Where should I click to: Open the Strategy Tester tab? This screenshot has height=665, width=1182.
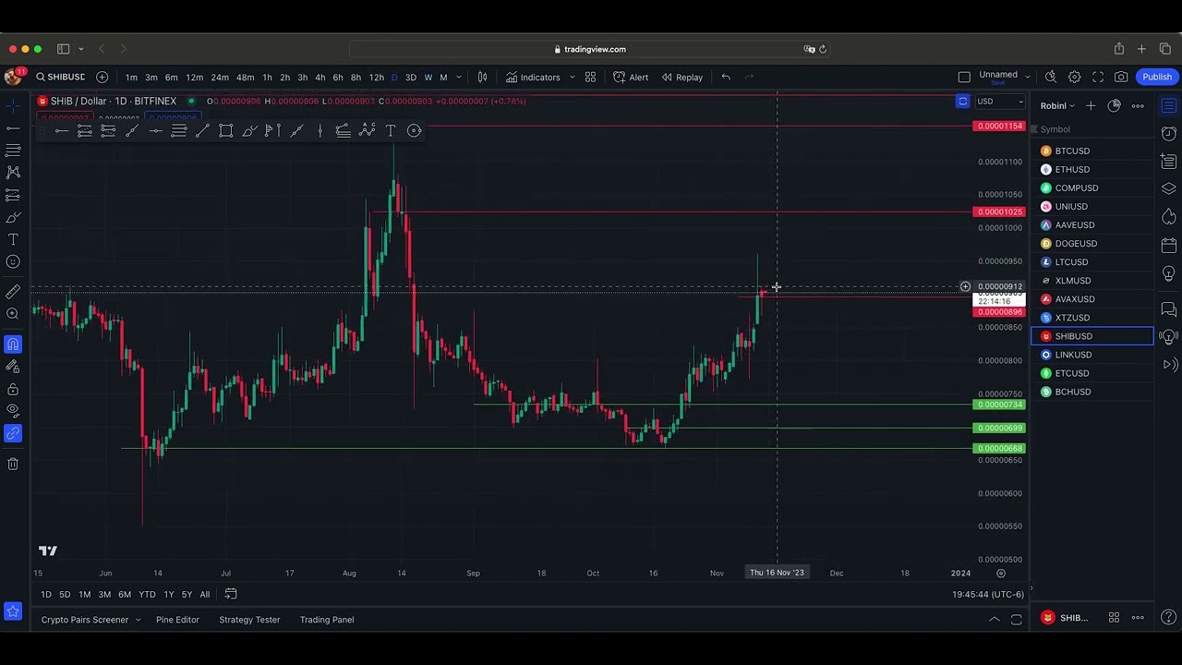[x=249, y=620]
